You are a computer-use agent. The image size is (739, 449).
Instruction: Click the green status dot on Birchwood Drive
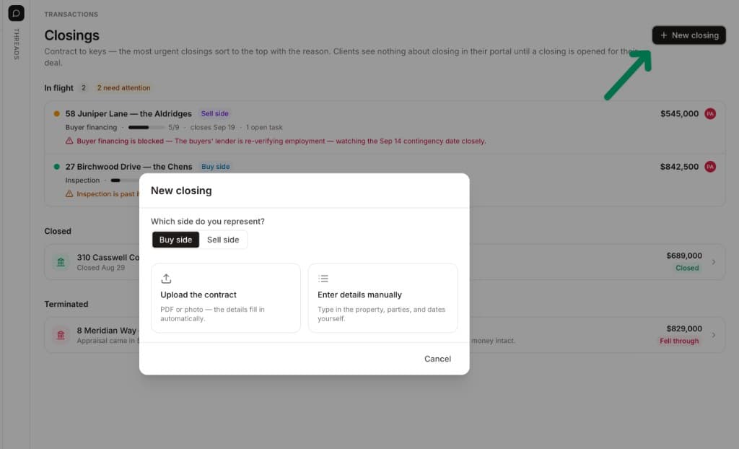tap(56, 167)
